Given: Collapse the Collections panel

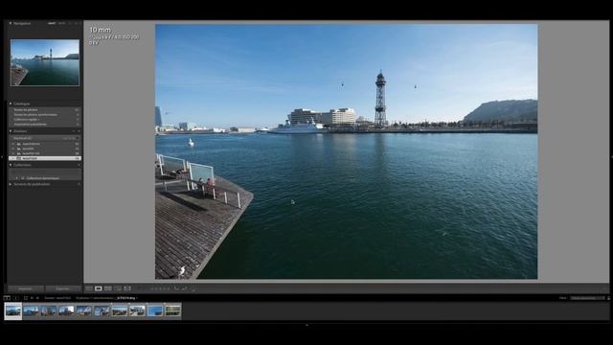Looking at the screenshot, I should [11, 165].
